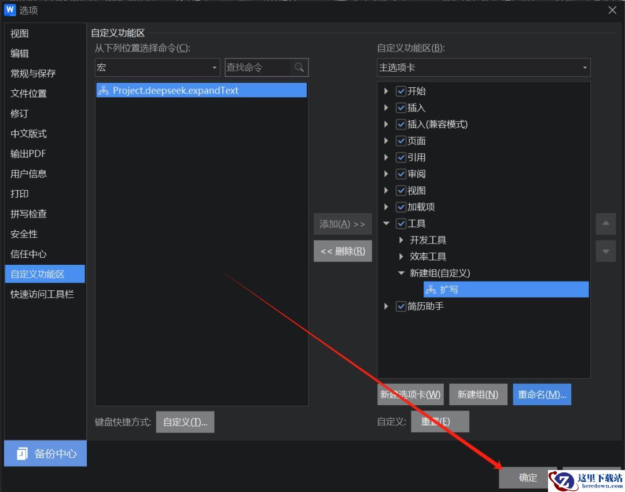The height and width of the screenshot is (492, 625).
Task: Switch to the 视图 options category
Action: (x=20, y=34)
